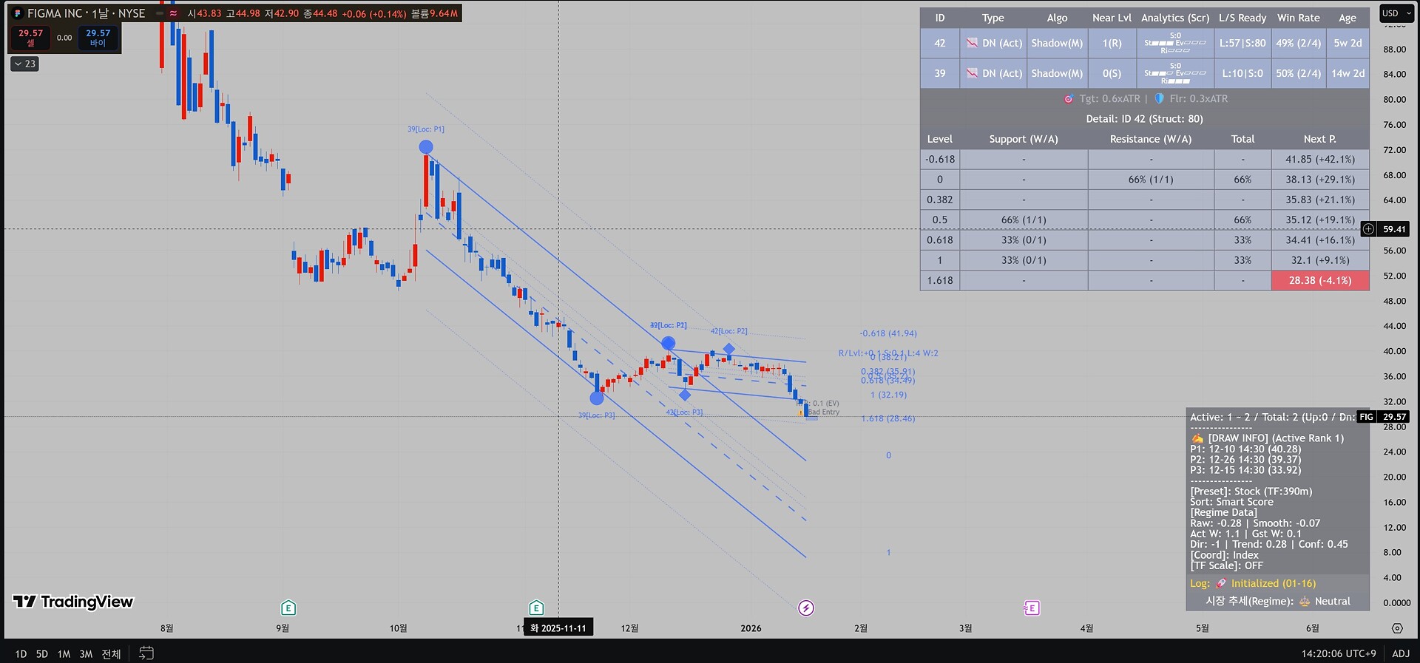Click the 49% (2/4) win rate cell
Screen dimensions: 1420x663
tap(1299, 43)
